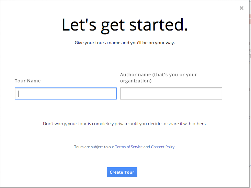Submit the form with Create Tour

pos(122,172)
